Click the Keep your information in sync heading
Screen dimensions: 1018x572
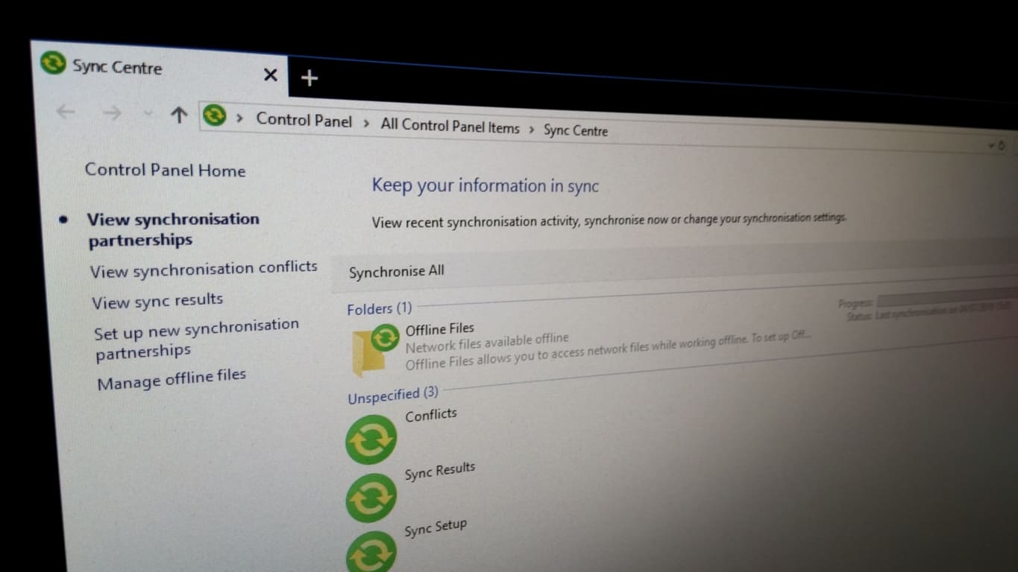pos(486,185)
